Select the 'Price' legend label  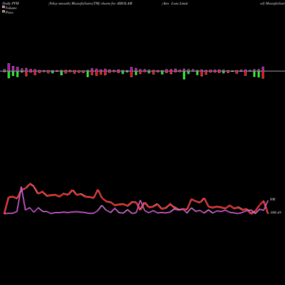(x=9, y=13)
